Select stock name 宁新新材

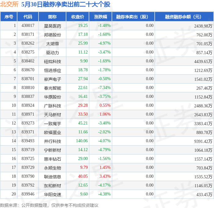pyautogui.click(x=52, y=150)
